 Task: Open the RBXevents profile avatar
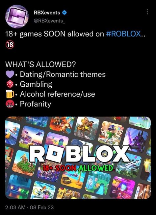point(17,17)
